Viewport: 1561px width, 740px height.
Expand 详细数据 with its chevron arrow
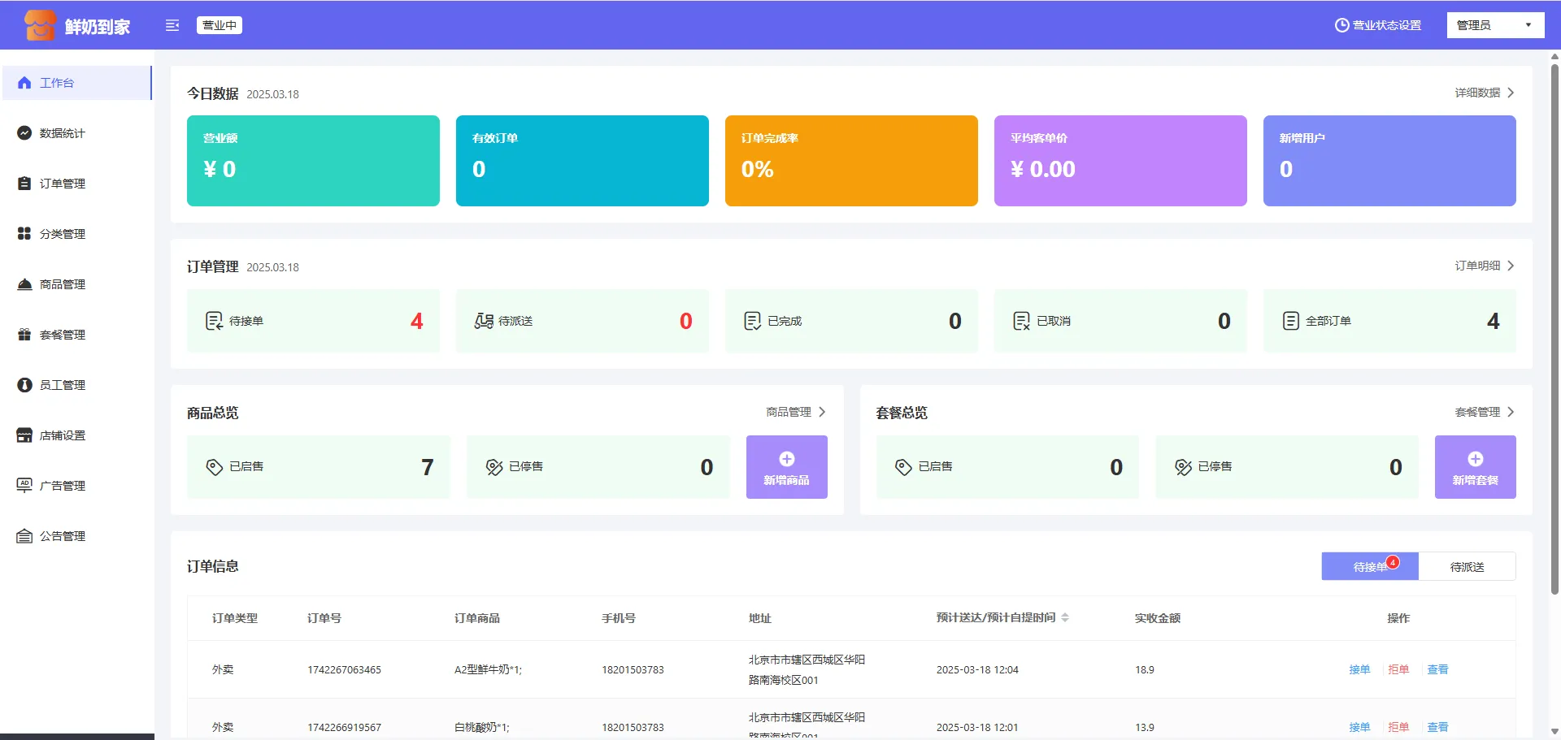(x=1511, y=93)
